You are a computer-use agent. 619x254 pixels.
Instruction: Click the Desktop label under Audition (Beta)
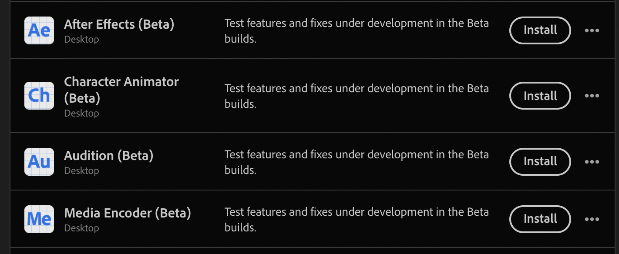pyautogui.click(x=82, y=170)
